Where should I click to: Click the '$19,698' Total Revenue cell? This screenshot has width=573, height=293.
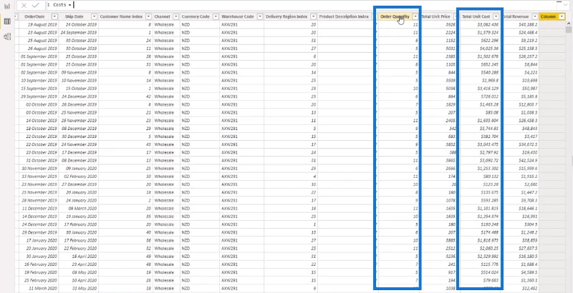pos(520,81)
